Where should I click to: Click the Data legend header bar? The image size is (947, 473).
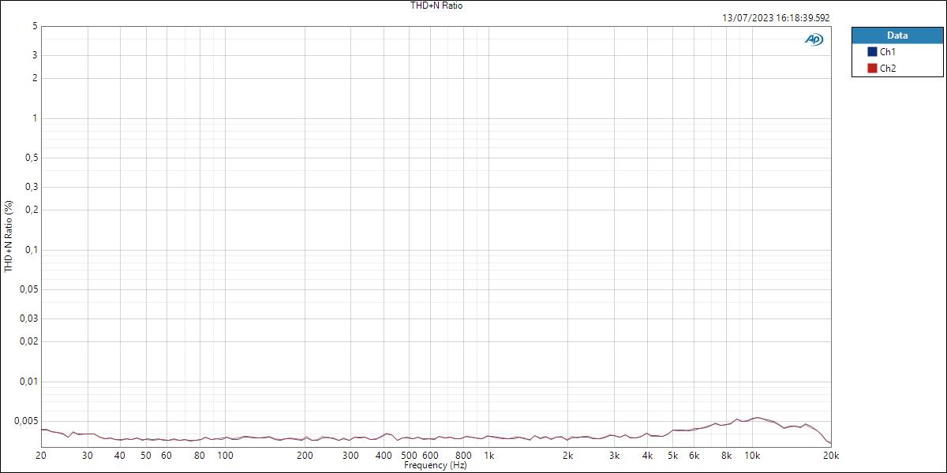coord(898,35)
